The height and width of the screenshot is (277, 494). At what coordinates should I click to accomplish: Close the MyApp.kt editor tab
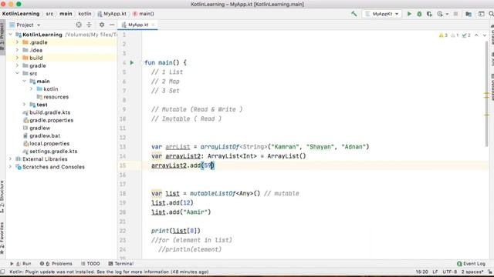click(153, 25)
